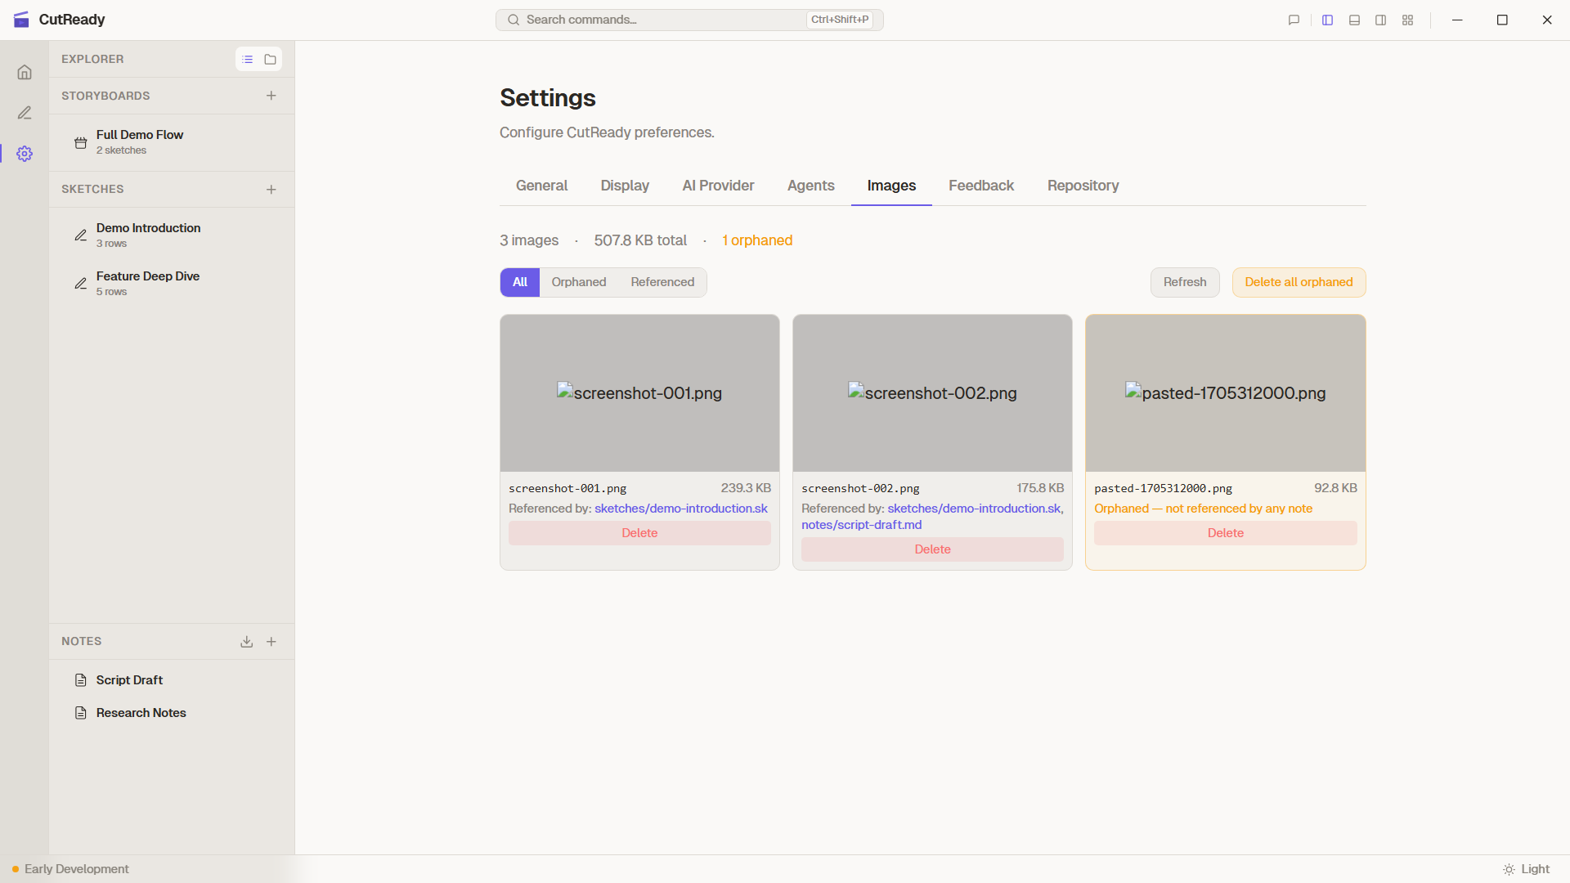1570x883 pixels.
Task: Switch Explorer to folder view icon
Action: [270, 59]
